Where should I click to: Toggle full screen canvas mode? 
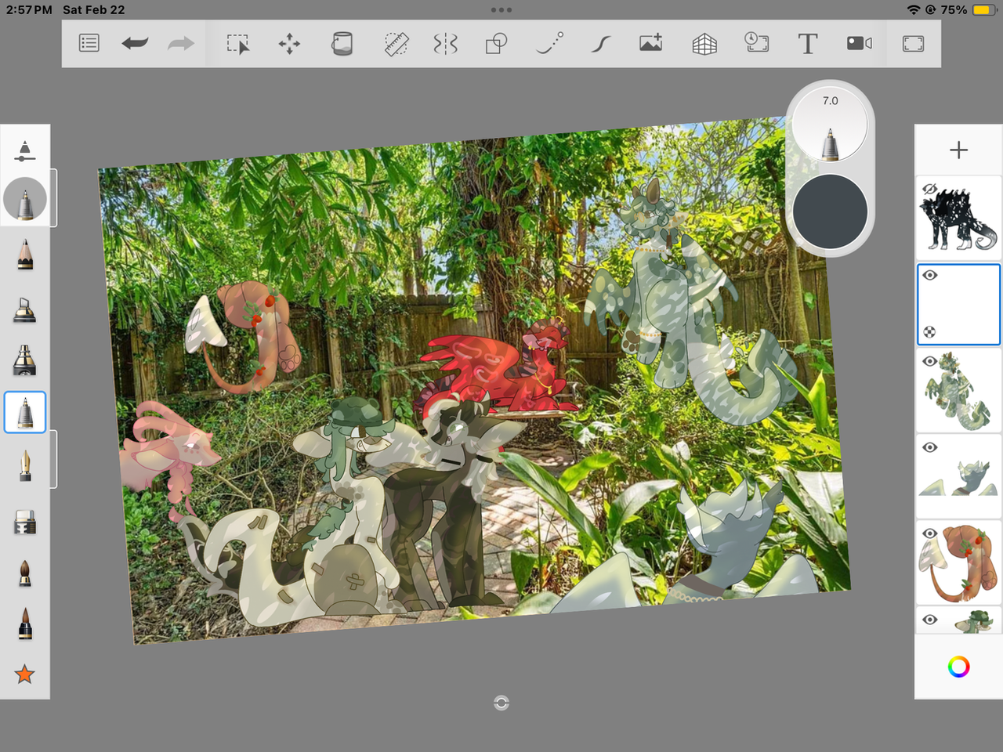914,43
